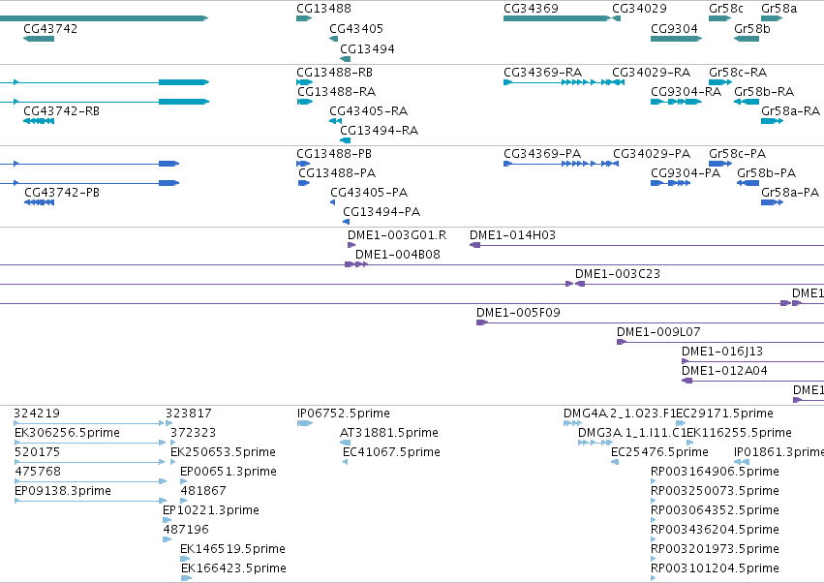Click protein Gr58c-PA
The height and width of the screenshot is (583, 824).
tap(737, 154)
